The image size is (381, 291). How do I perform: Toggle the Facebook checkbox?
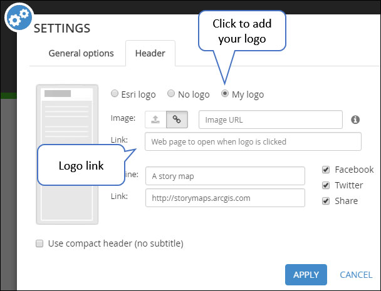[326, 170]
